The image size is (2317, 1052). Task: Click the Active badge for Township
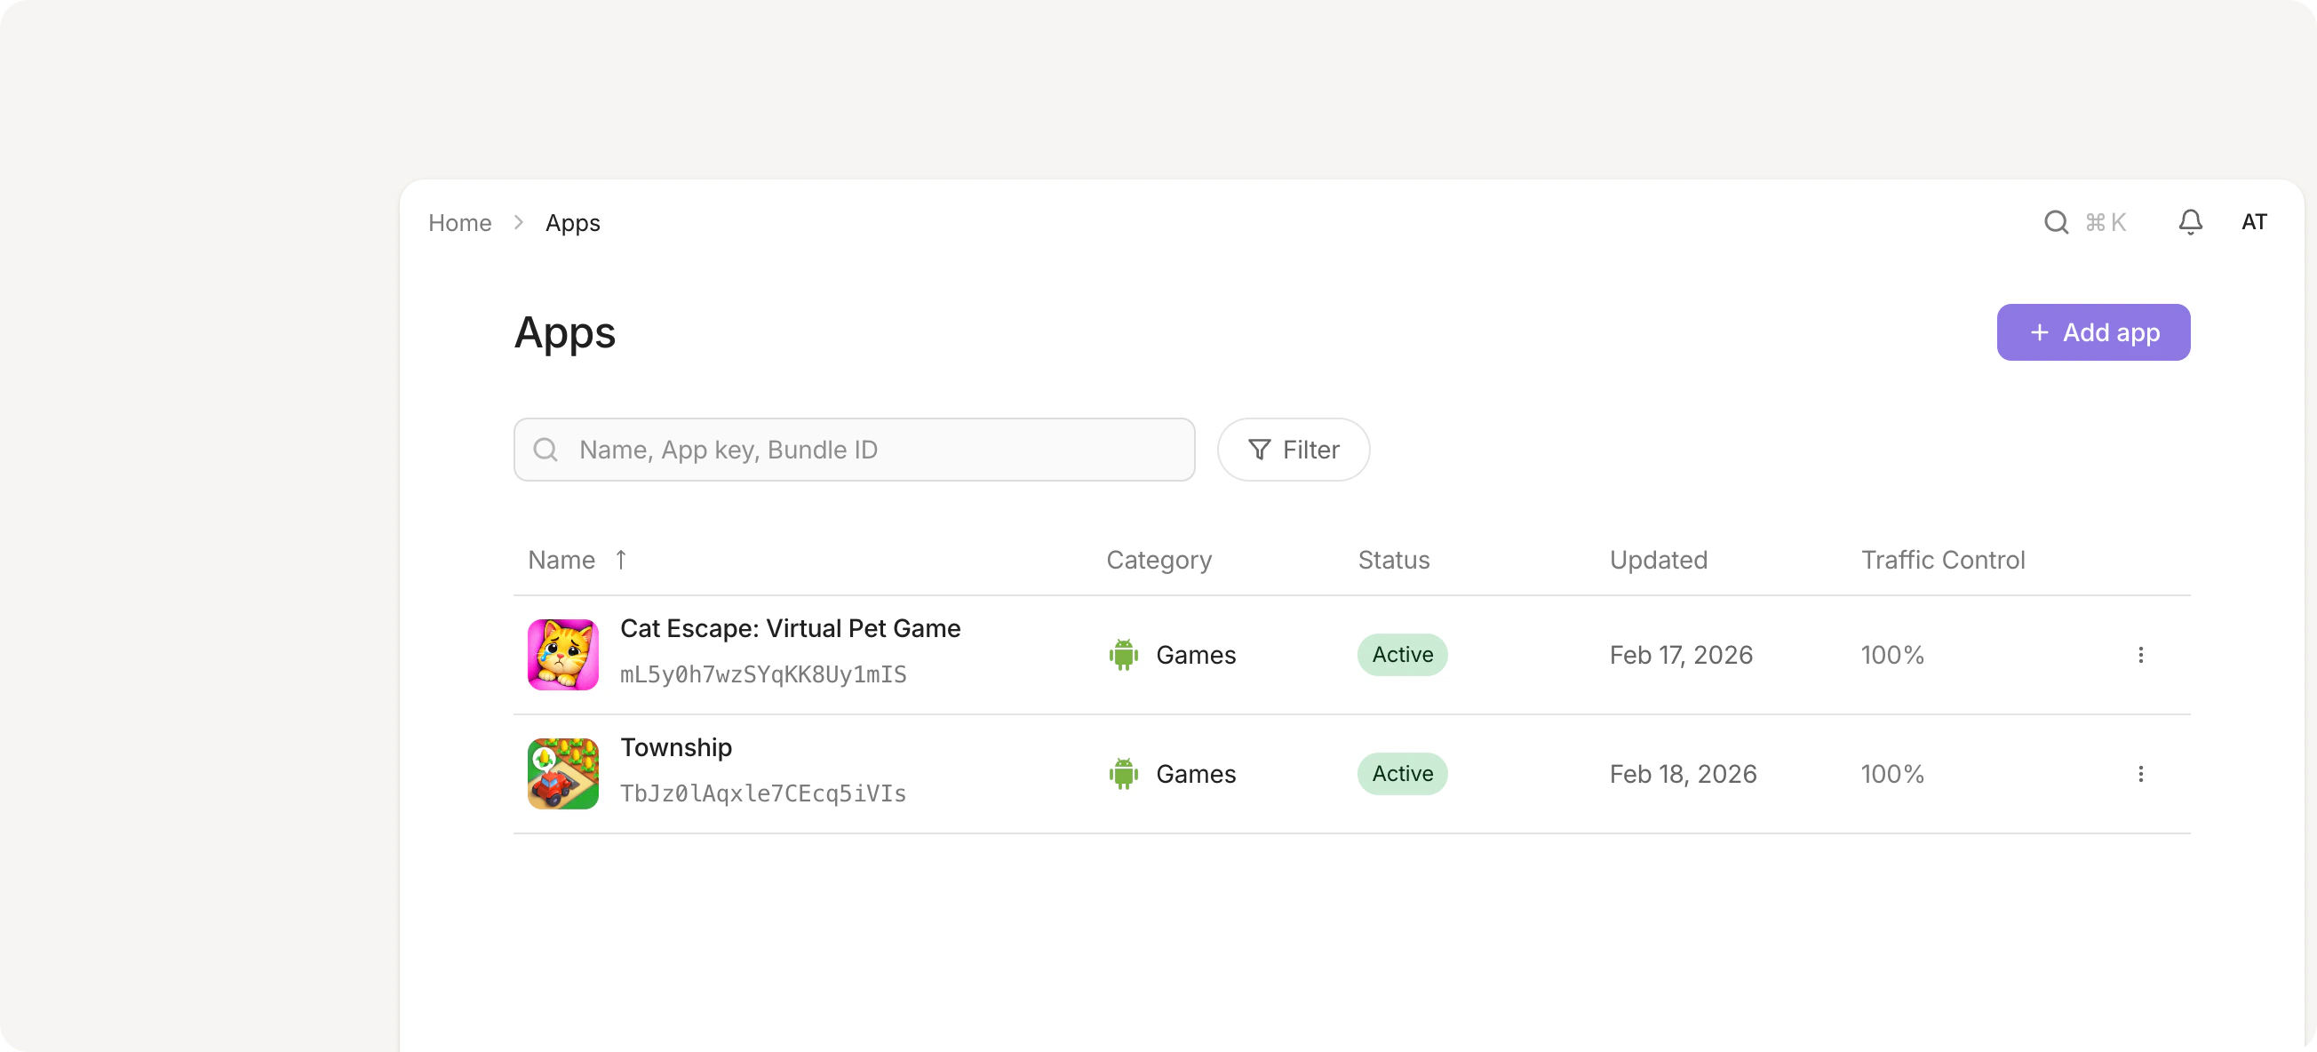tap(1401, 773)
